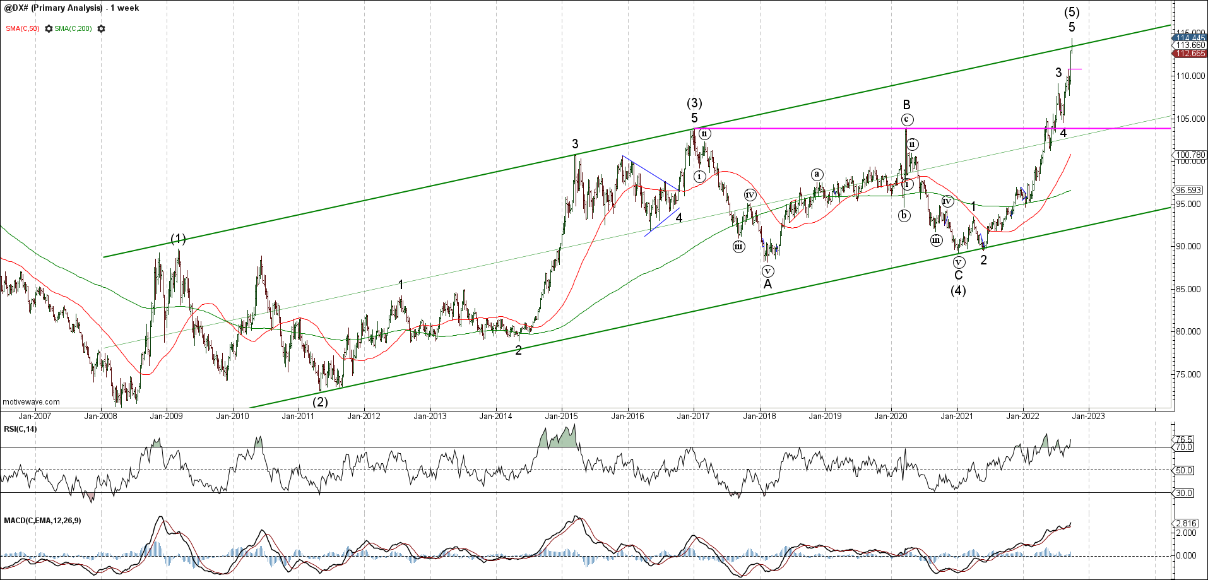The width and height of the screenshot is (1208, 580).
Task: Click the 100.780 price axis tag
Action: [1190, 155]
